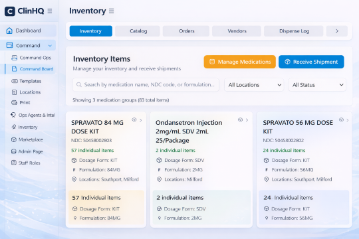Click the Templates icon
359x239 pixels.
click(15, 81)
